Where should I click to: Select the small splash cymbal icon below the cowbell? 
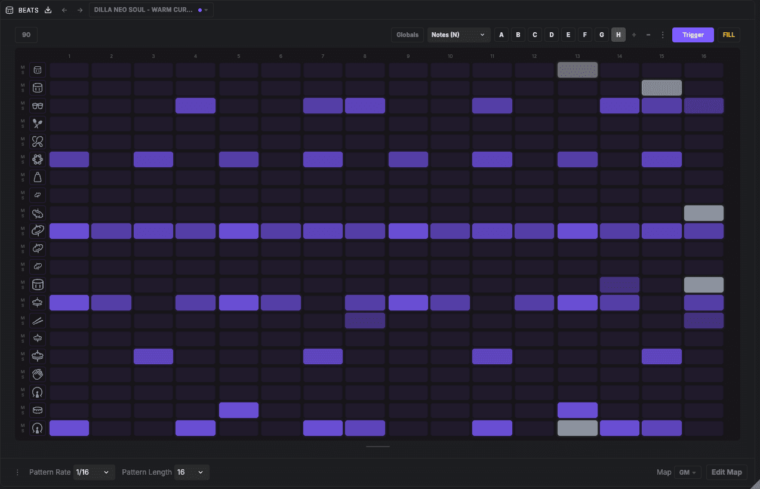[x=38, y=195]
